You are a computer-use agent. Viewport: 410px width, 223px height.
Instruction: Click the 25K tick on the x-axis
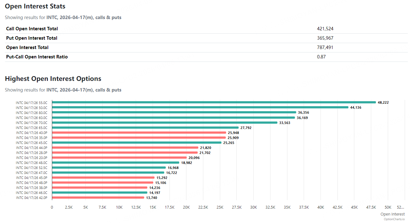(x=220, y=207)
